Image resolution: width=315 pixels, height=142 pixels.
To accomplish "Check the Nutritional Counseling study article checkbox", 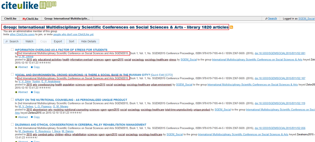I will point(12,100).
